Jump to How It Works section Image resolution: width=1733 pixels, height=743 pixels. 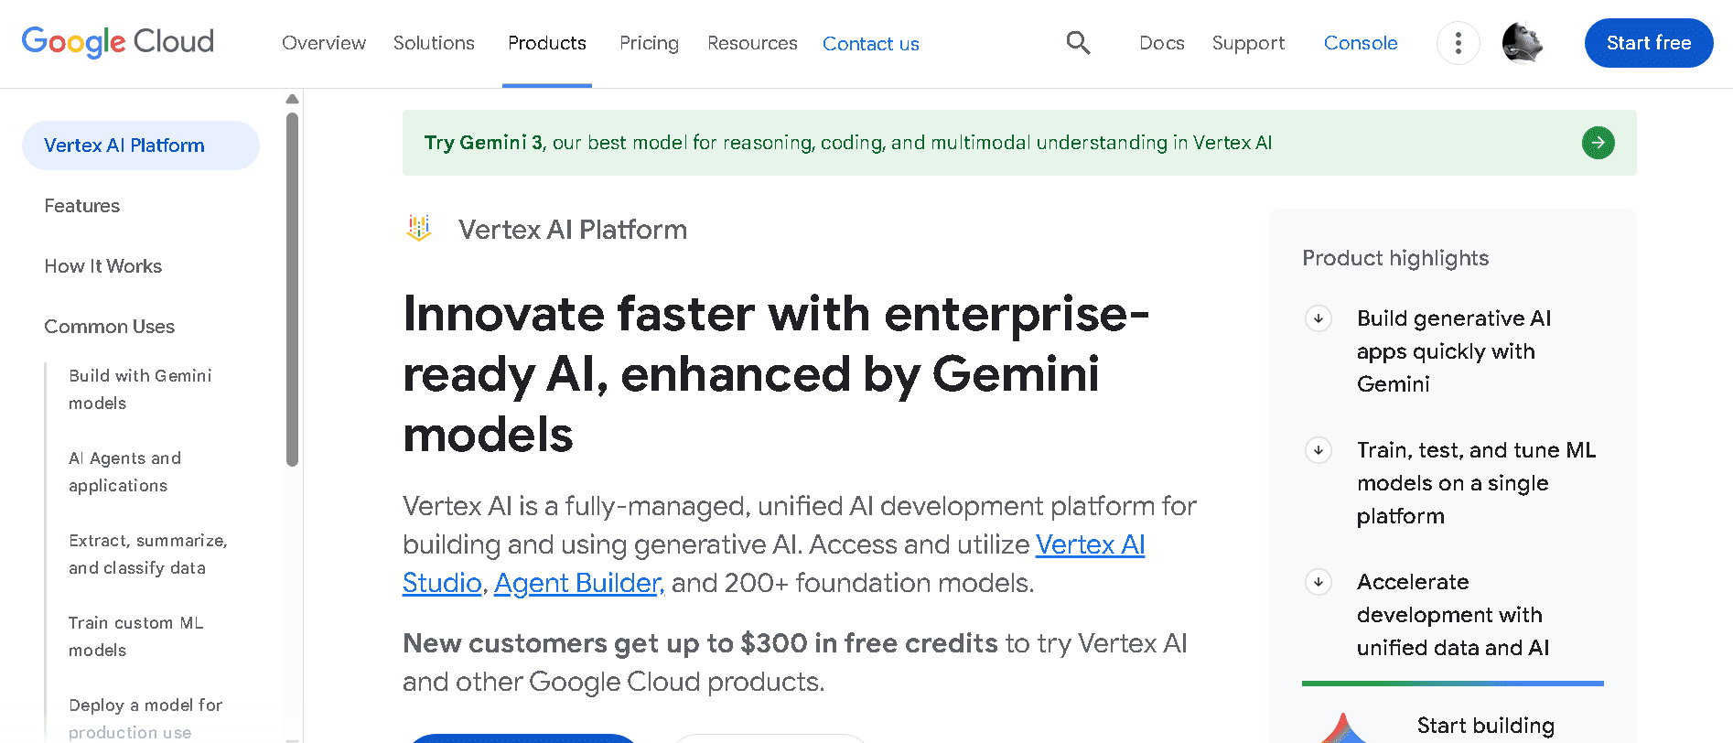click(103, 266)
